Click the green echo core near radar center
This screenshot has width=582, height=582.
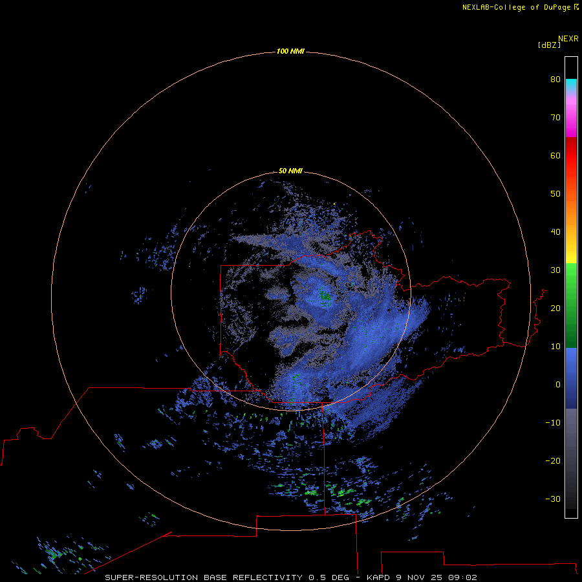[325, 297]
